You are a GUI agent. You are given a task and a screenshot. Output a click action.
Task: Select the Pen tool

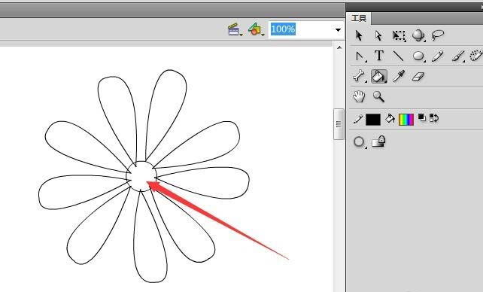coord(360,56)
